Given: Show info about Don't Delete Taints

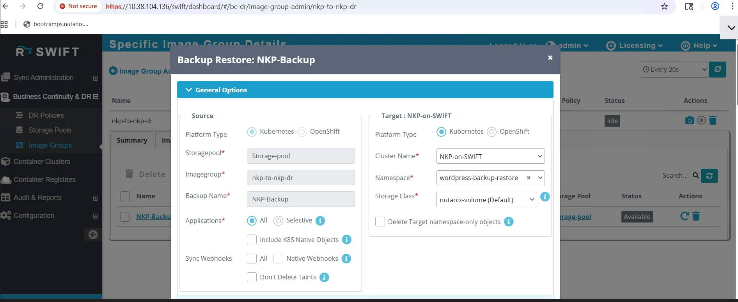Looking at the screenshot, I should pyautogui.click(x=324, y=277).
